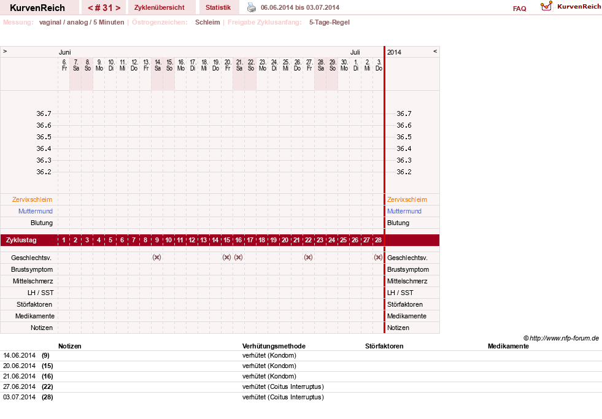Click left Störfaktoren row label

(34, 304)
